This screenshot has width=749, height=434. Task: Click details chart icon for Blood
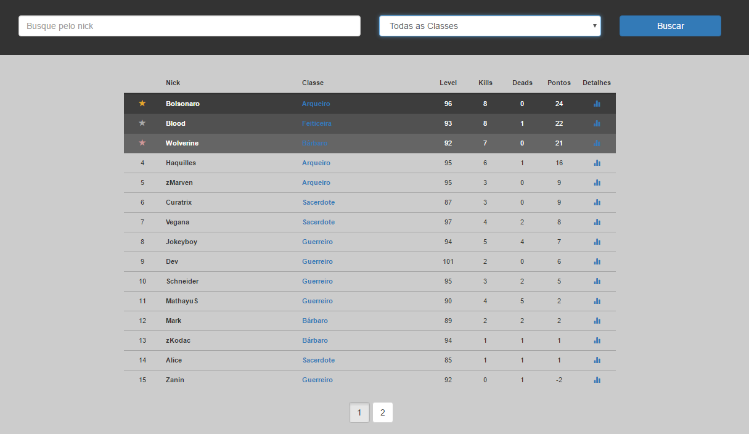click(597, 123)
